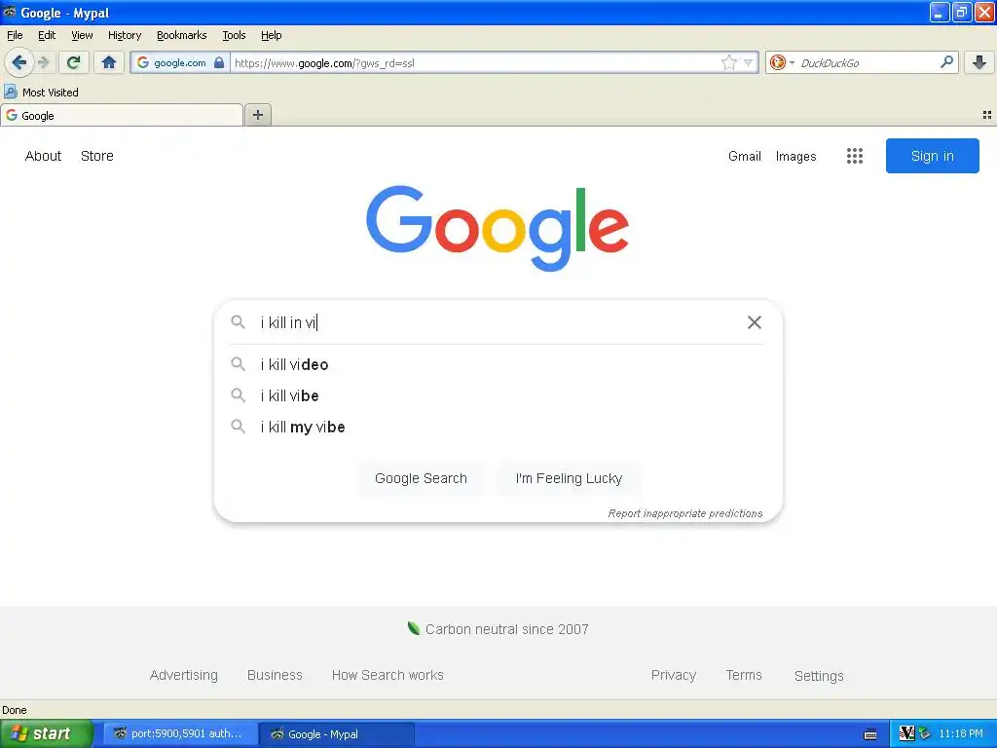Screen dimensions: 997x748
Task: Open the Windows start button
Action: click(x=47, y=733)
